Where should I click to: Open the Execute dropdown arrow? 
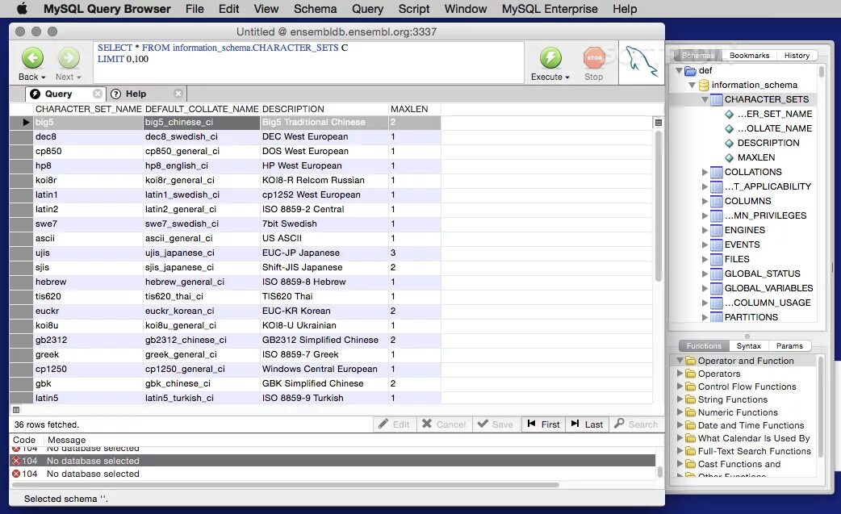(x=567, y=77)
